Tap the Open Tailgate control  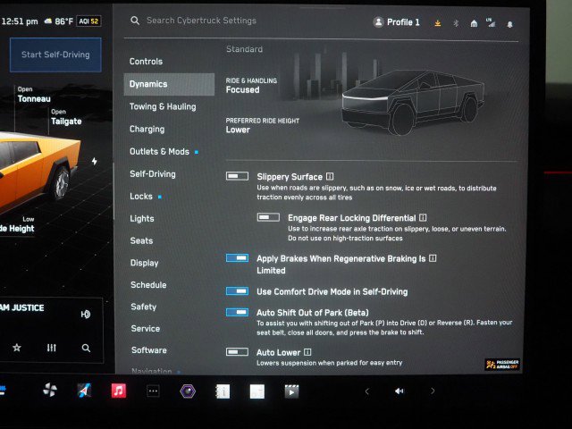[x=66, y=117]
